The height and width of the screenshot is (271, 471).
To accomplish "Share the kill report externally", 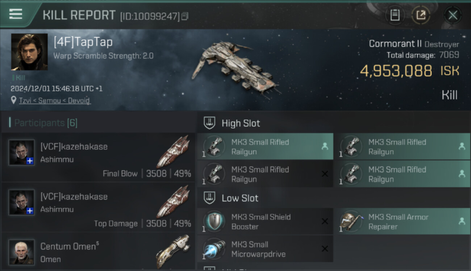I will tap(421, 15).
